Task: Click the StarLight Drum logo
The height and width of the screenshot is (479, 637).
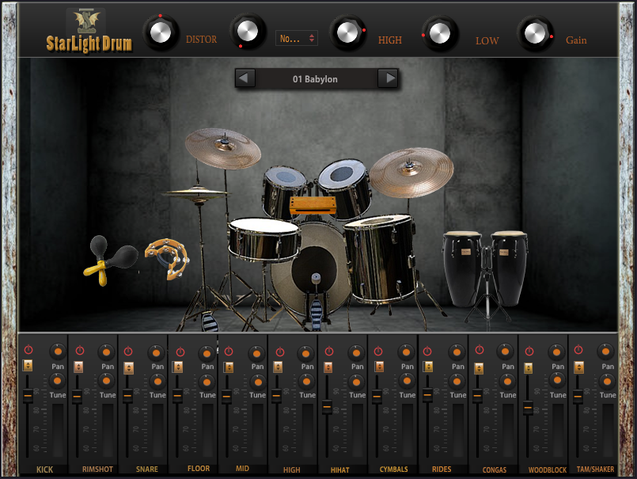Action: coord(89,32)
